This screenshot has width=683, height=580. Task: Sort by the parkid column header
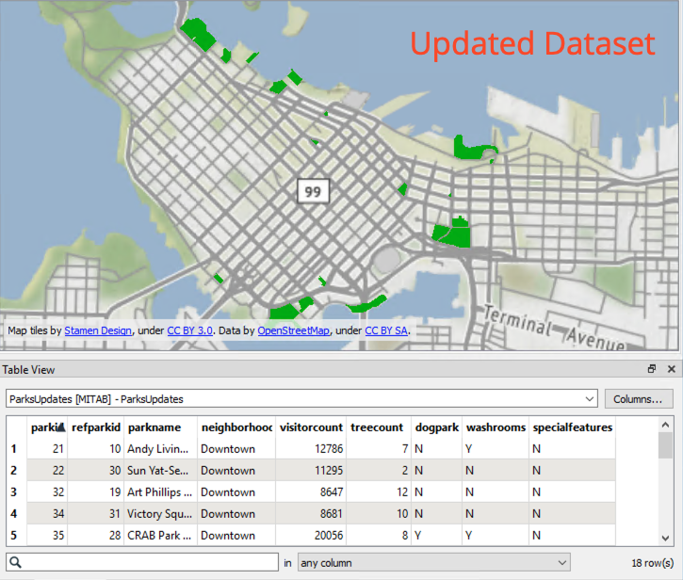click(46, 427)
